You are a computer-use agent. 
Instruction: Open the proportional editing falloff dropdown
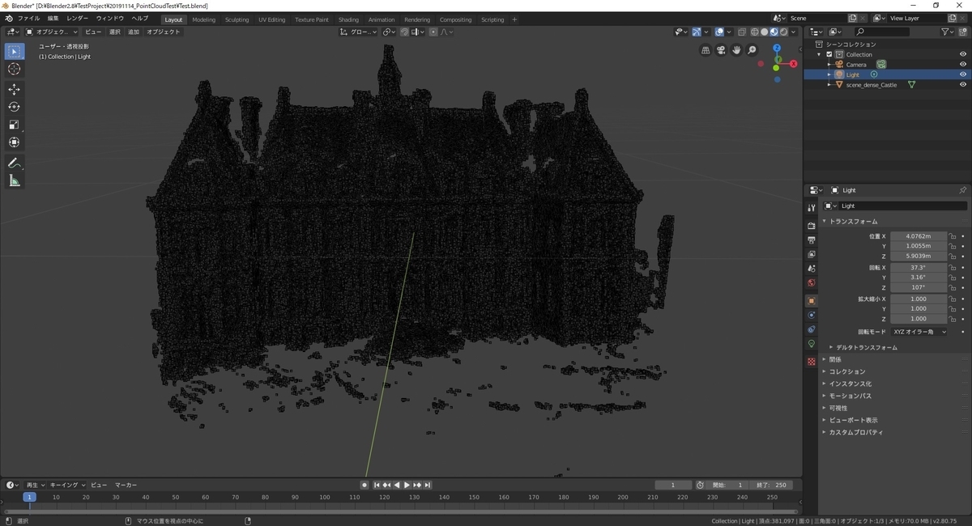click(x=446, y=32)
